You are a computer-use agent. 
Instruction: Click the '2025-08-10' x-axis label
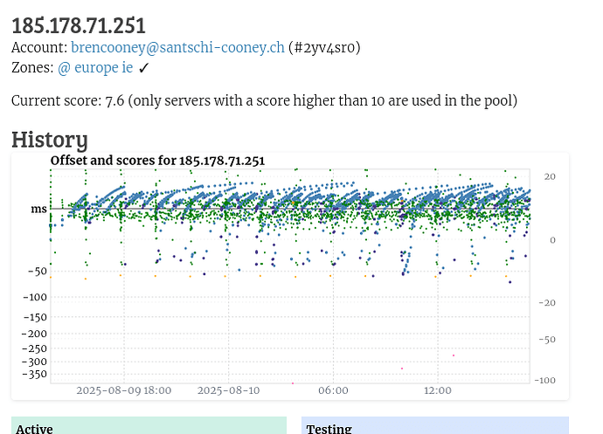[228, 390]
